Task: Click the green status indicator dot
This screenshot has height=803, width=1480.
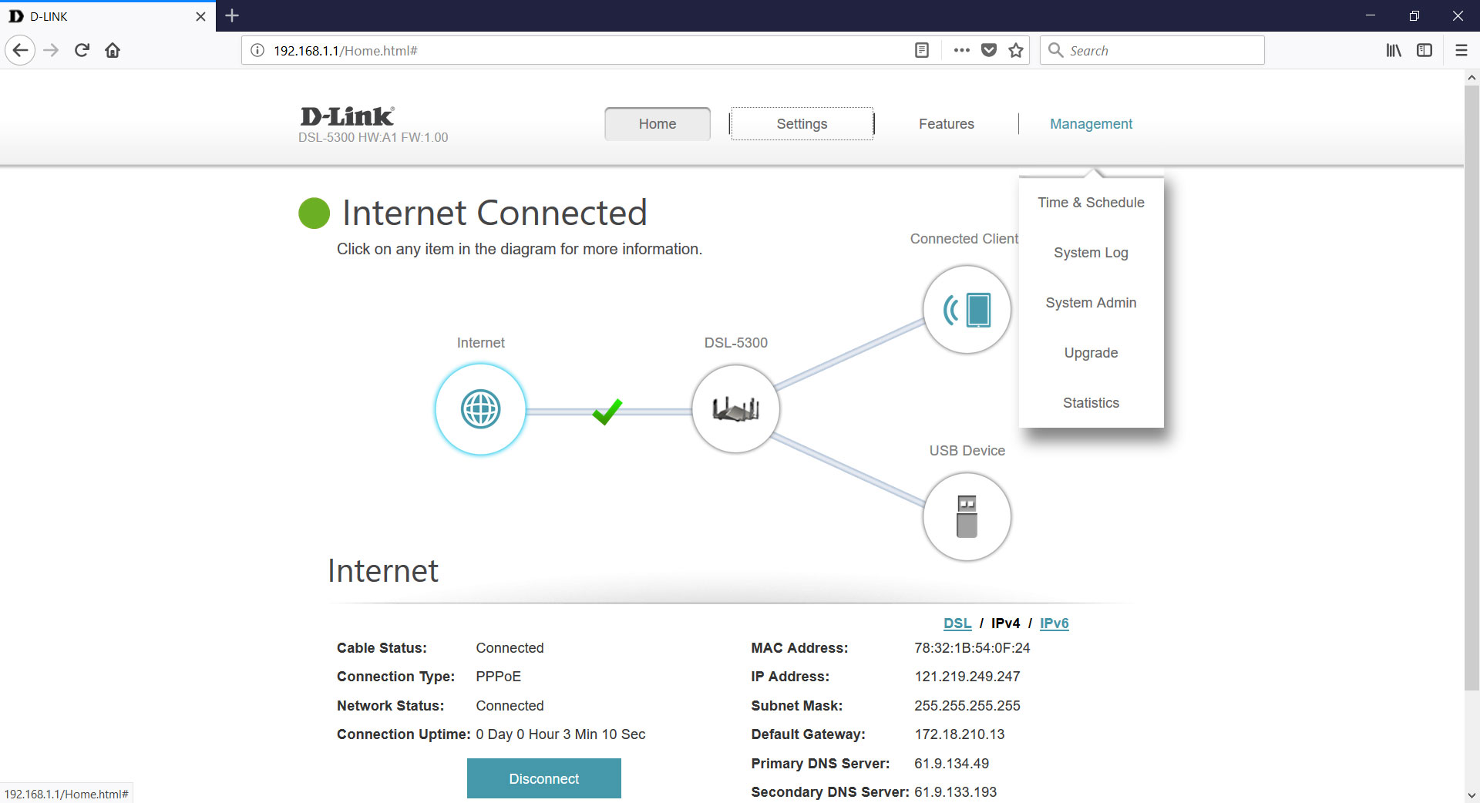Action: coord(314,213)
